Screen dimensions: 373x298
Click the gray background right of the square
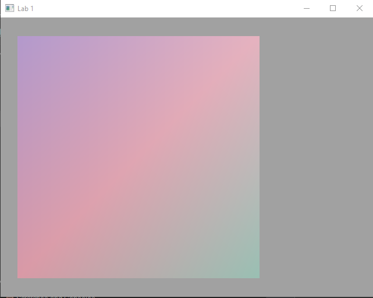[x=314, y=157]
